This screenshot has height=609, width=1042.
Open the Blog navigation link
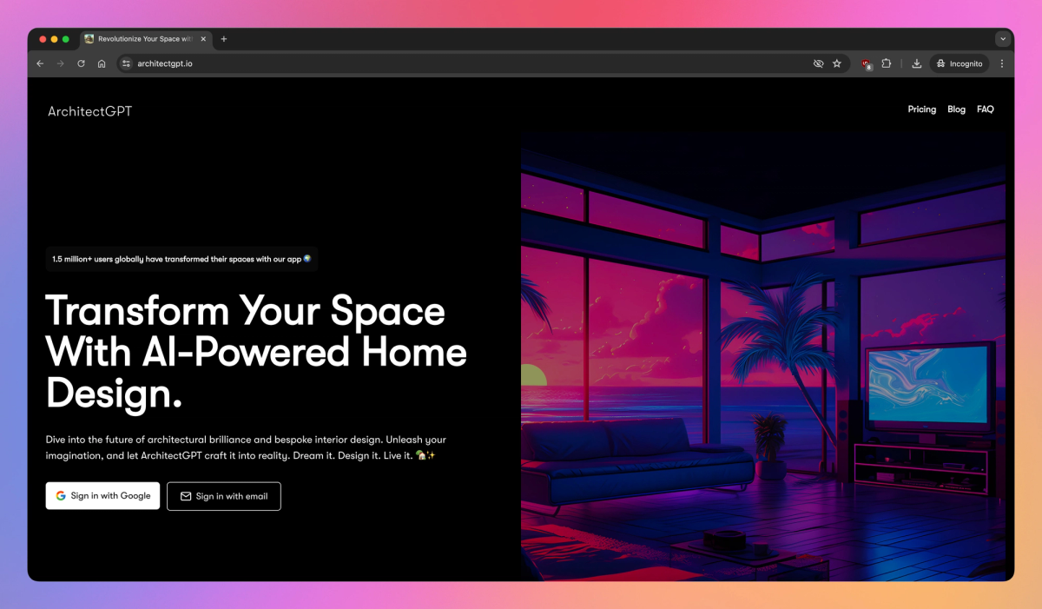(956, 109)
